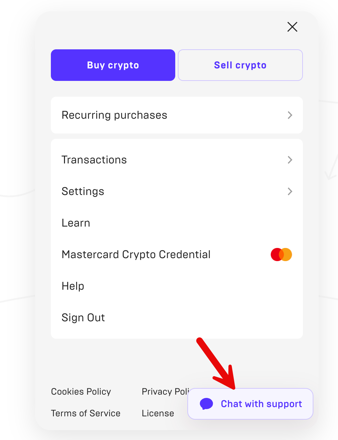Click the Mastercard logo icon

[x=281, y=255]
